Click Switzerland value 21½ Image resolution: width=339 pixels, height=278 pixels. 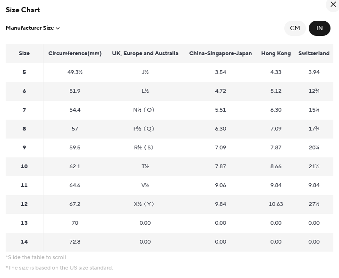314,166
